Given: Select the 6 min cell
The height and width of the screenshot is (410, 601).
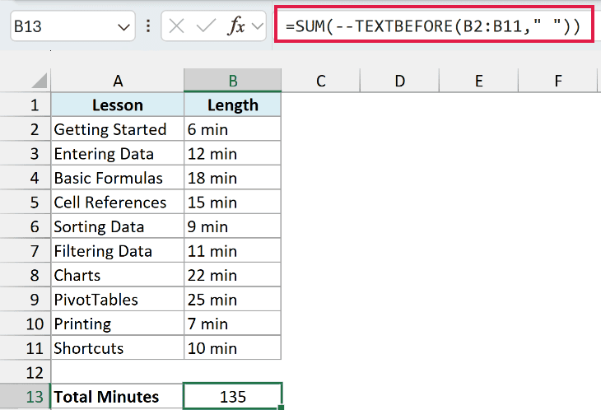Looking at the screenshot, I should 233,129.
